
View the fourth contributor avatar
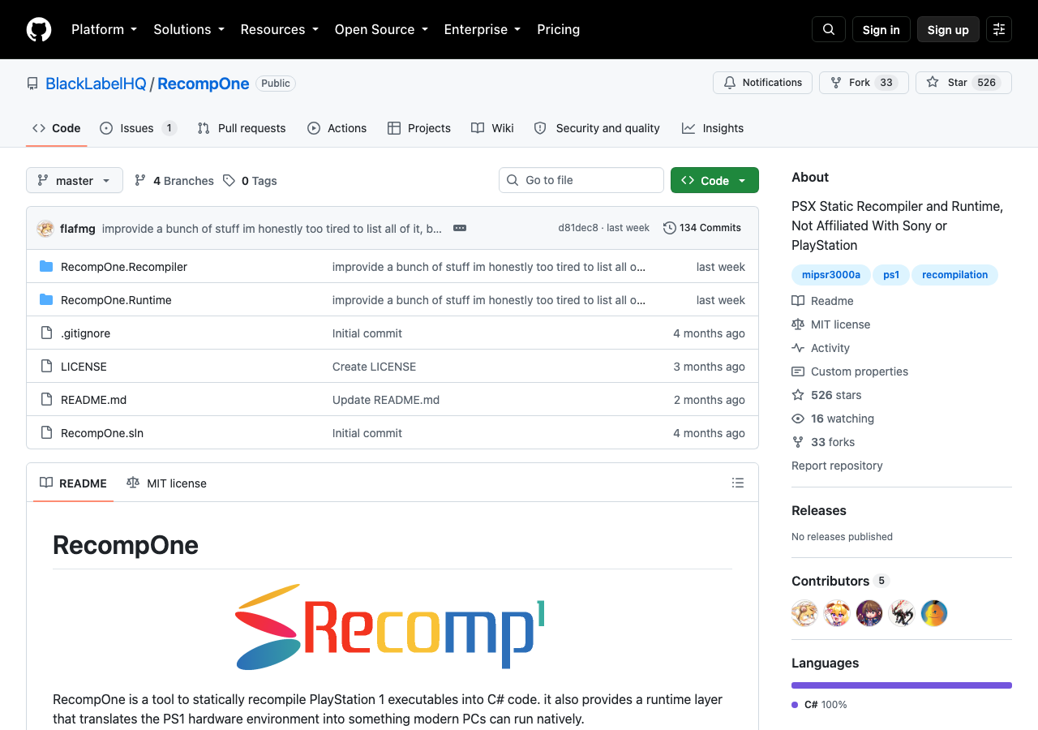tap(902, 613)
